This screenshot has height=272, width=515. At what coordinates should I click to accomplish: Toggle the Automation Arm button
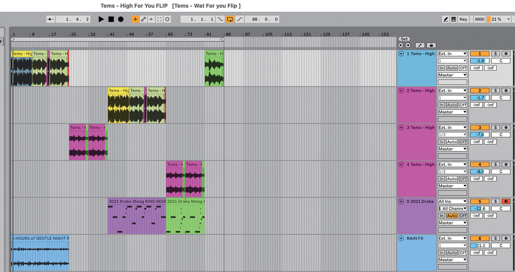click(x=143, y=19)
